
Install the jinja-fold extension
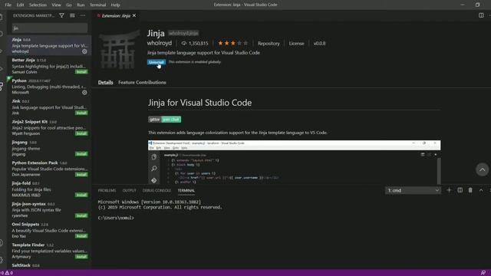81,195
